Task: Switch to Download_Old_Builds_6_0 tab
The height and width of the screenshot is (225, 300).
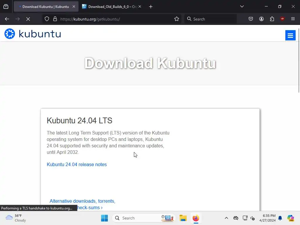Action: click(112, 6)
